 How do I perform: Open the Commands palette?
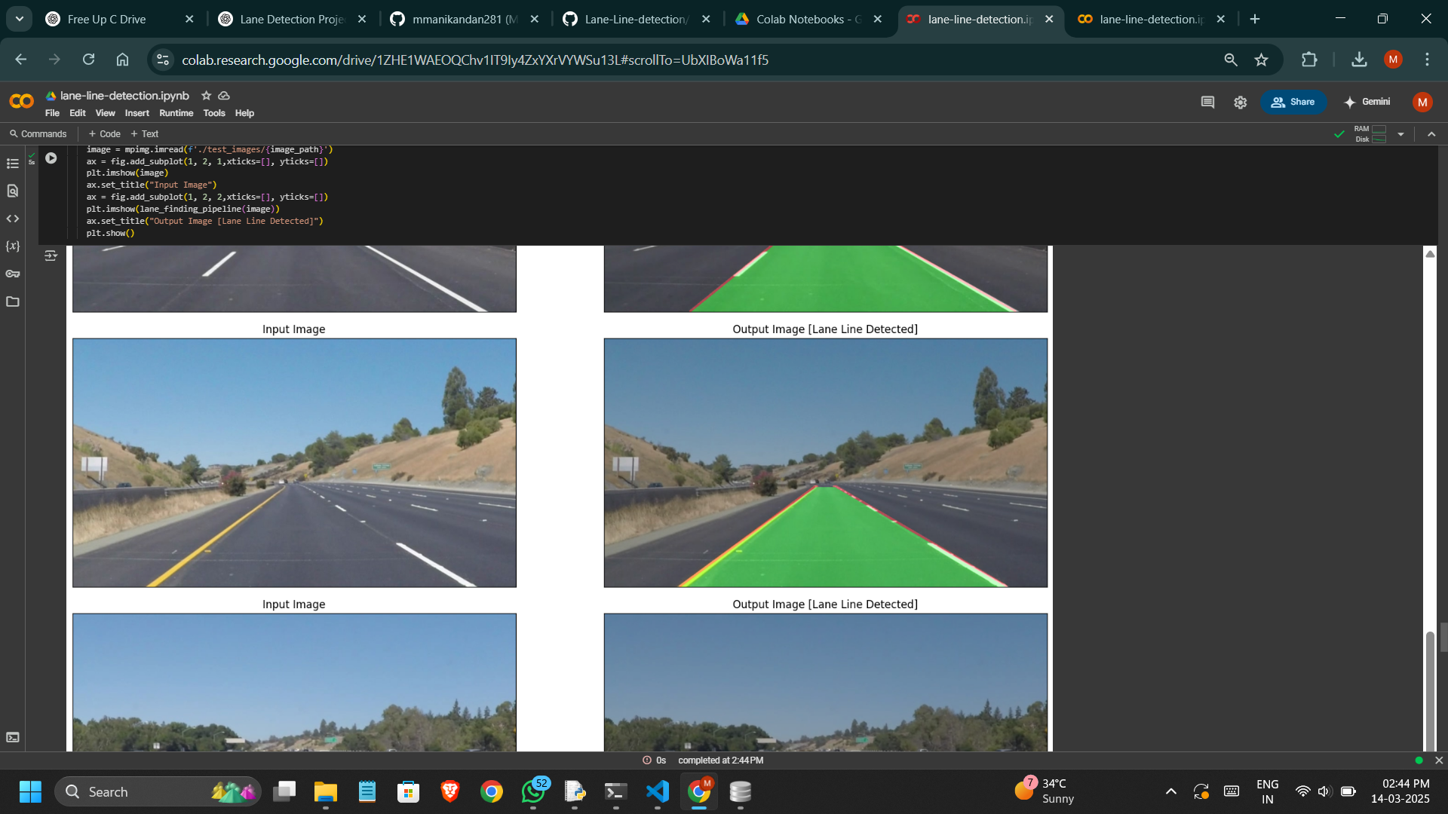pyautogui.click(x=38, y=134)
